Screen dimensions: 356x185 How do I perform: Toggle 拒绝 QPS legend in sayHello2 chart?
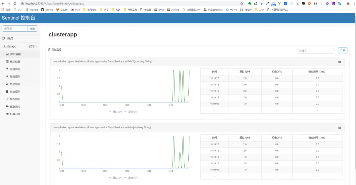(131, 112)
